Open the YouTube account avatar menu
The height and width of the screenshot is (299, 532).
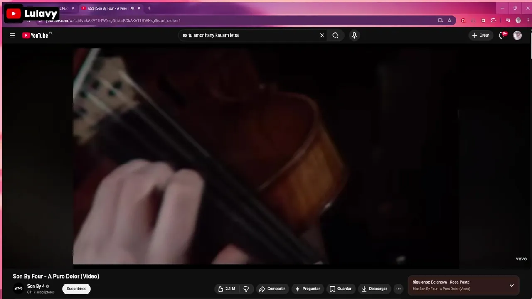pyautogui.click(x=517, y=35)
